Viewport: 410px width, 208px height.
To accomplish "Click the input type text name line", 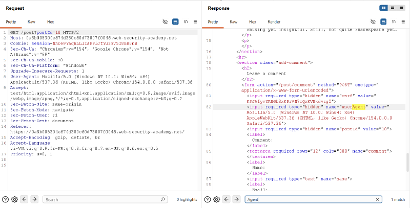I will pos(300,179).
